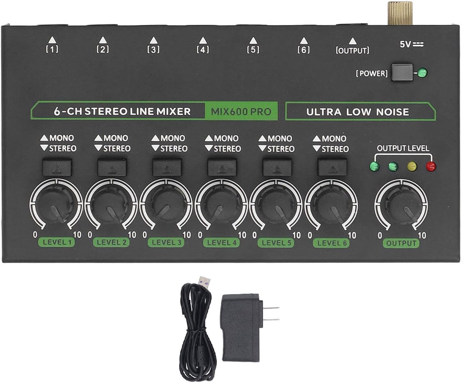Toggle the MONO/STEREO switch above LEVEL 1
462x383 pixels.
(57, 168)
